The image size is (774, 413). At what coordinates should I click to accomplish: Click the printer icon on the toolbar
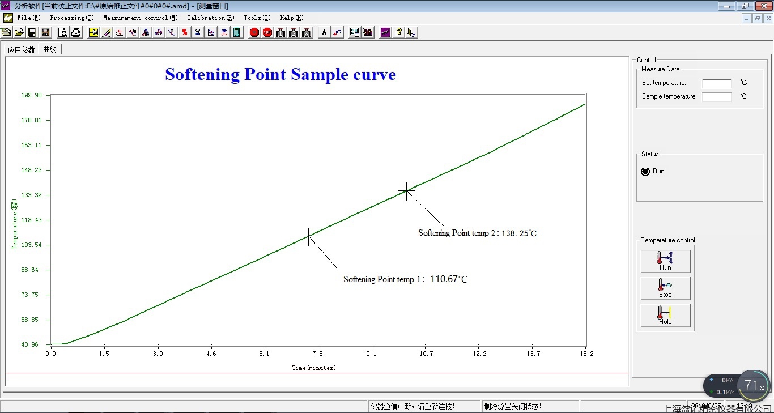[x=75, y=32]
